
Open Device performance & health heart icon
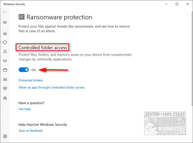5,88
